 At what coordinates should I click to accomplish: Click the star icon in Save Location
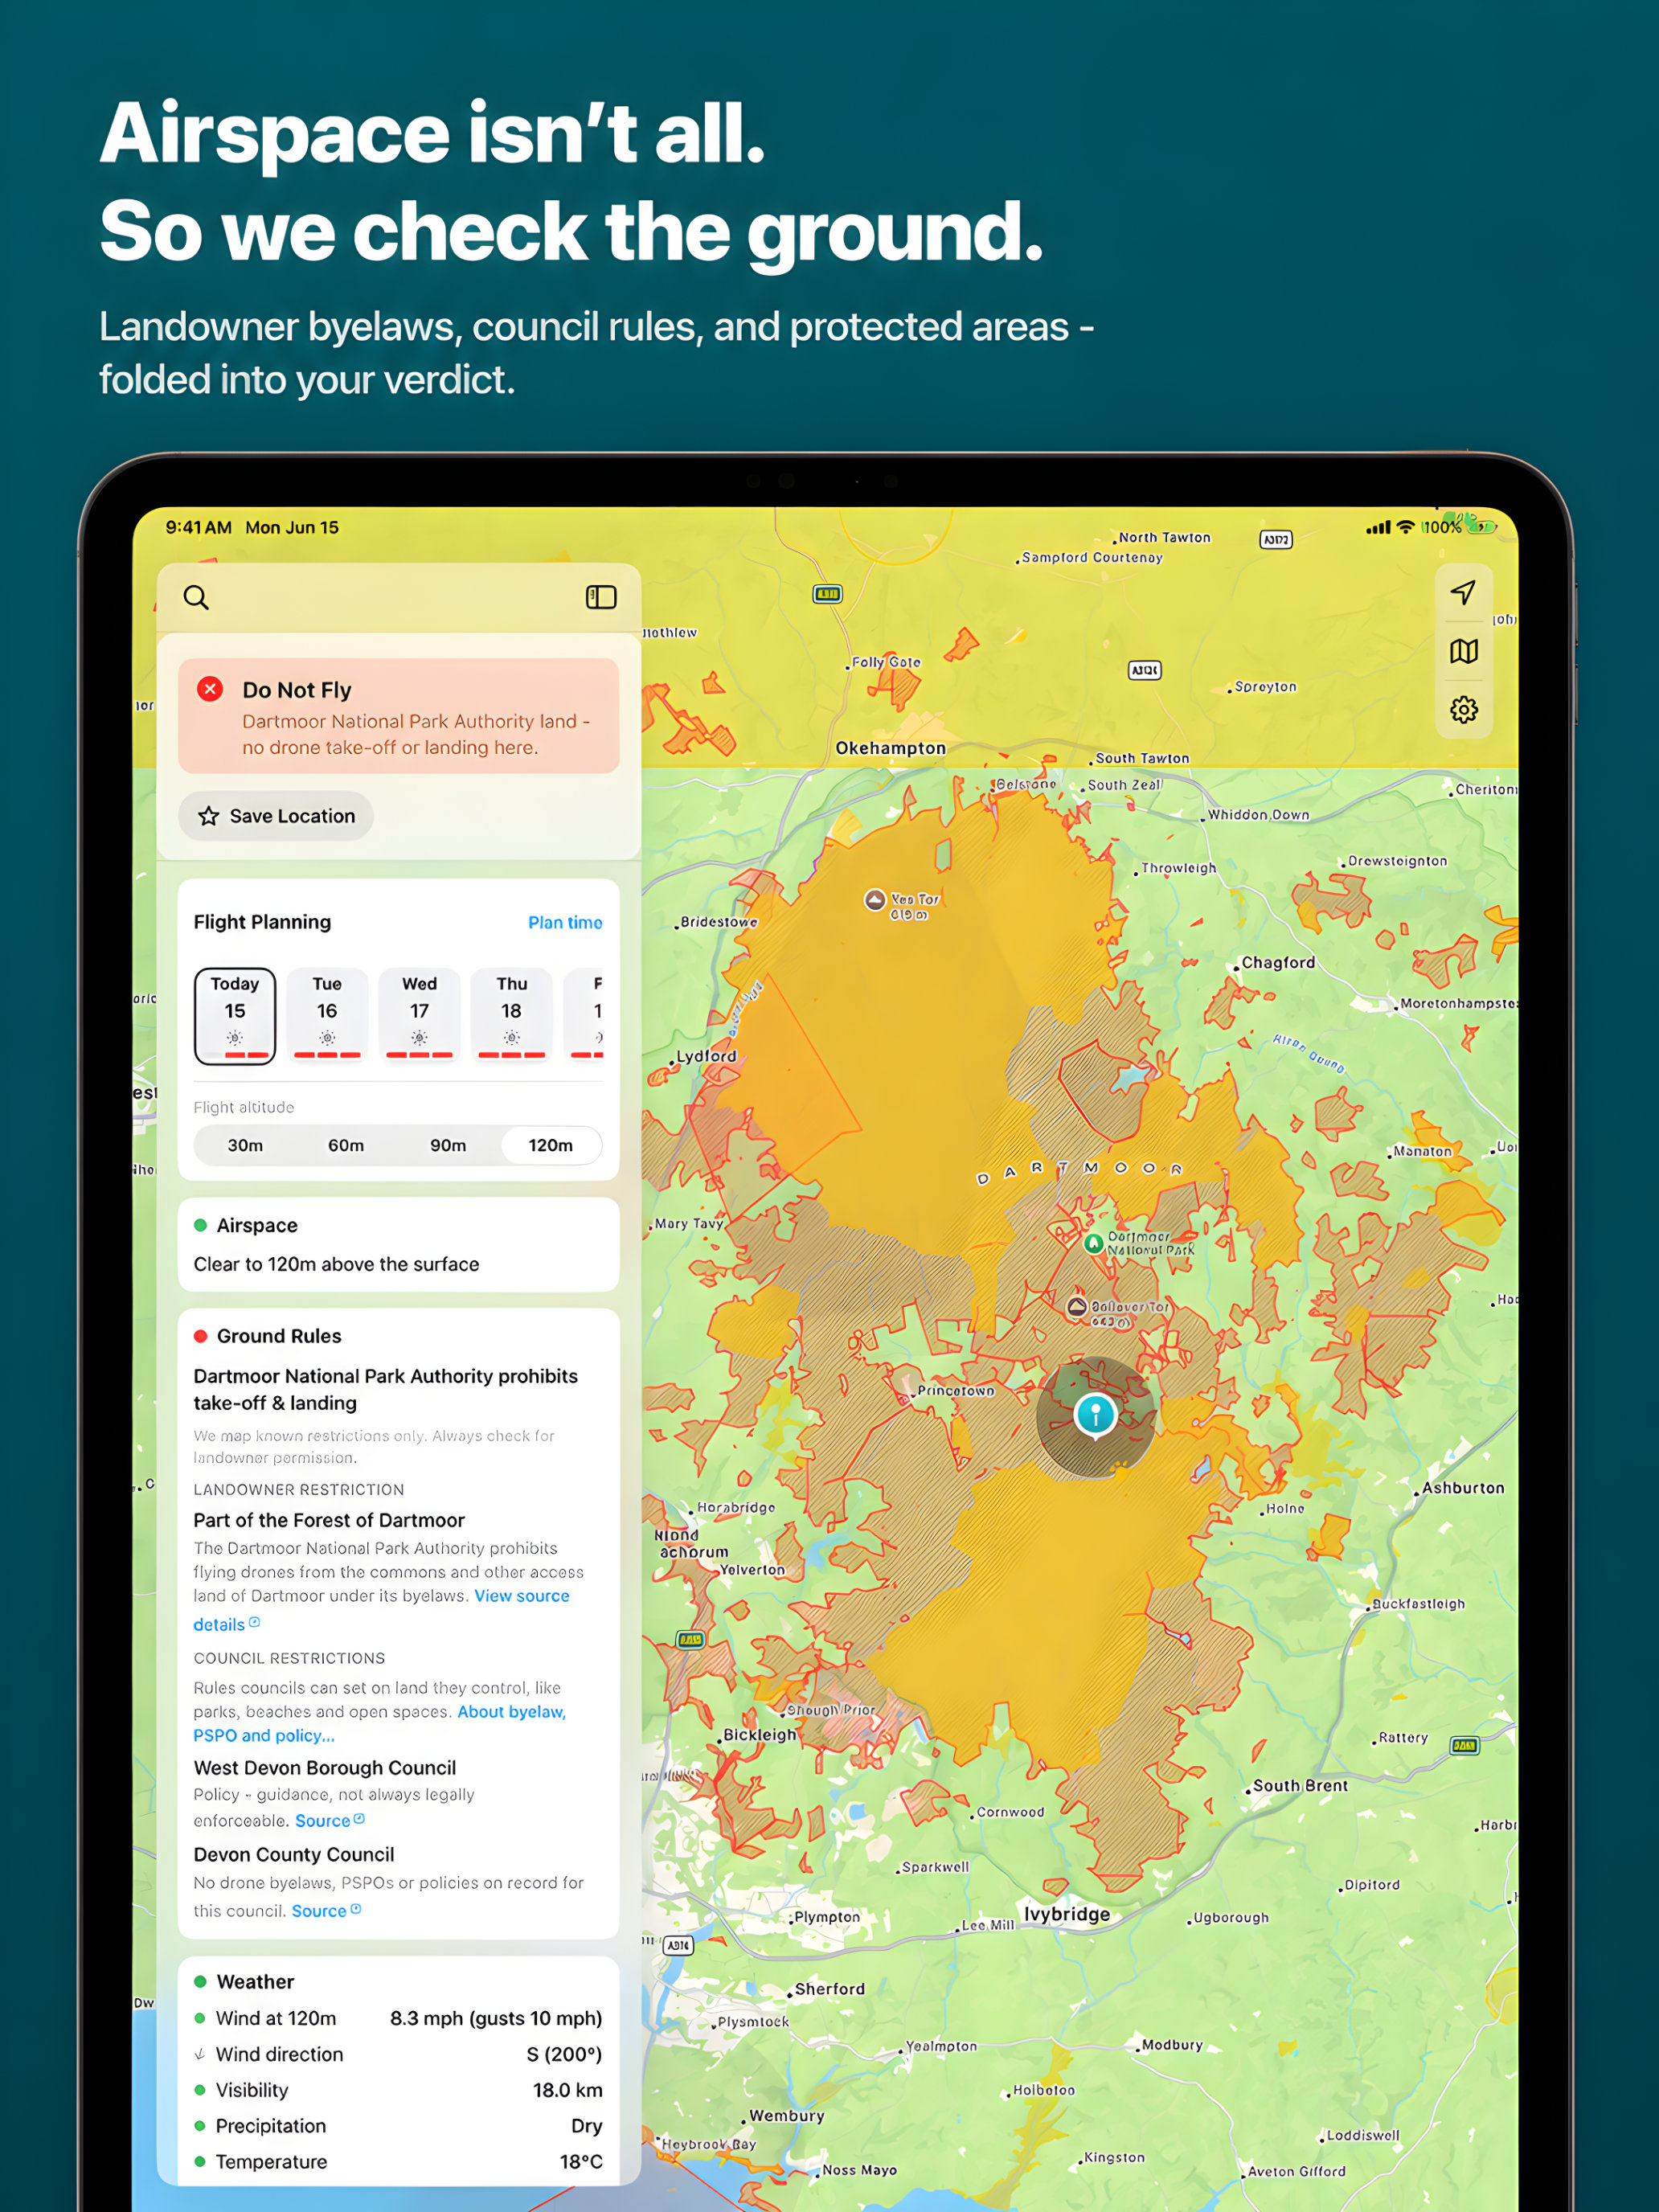click(x=208, y=816)
